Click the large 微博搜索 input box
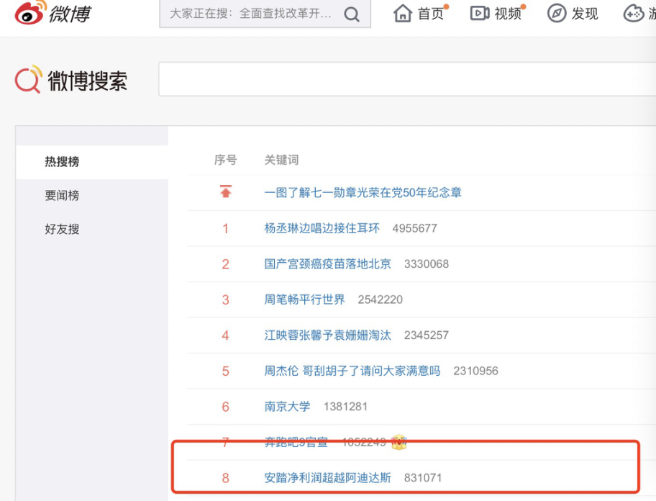The image size is (656, 501). point(407,79)
